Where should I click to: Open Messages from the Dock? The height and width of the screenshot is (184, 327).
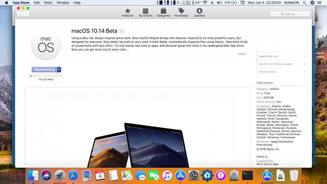[140, 175]
